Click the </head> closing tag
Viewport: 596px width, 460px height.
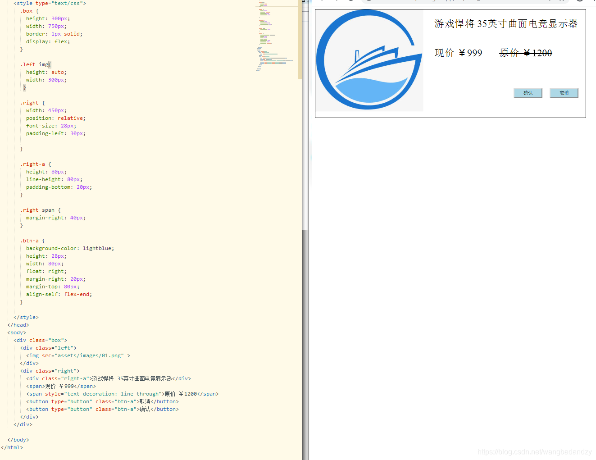coord(18,325)
